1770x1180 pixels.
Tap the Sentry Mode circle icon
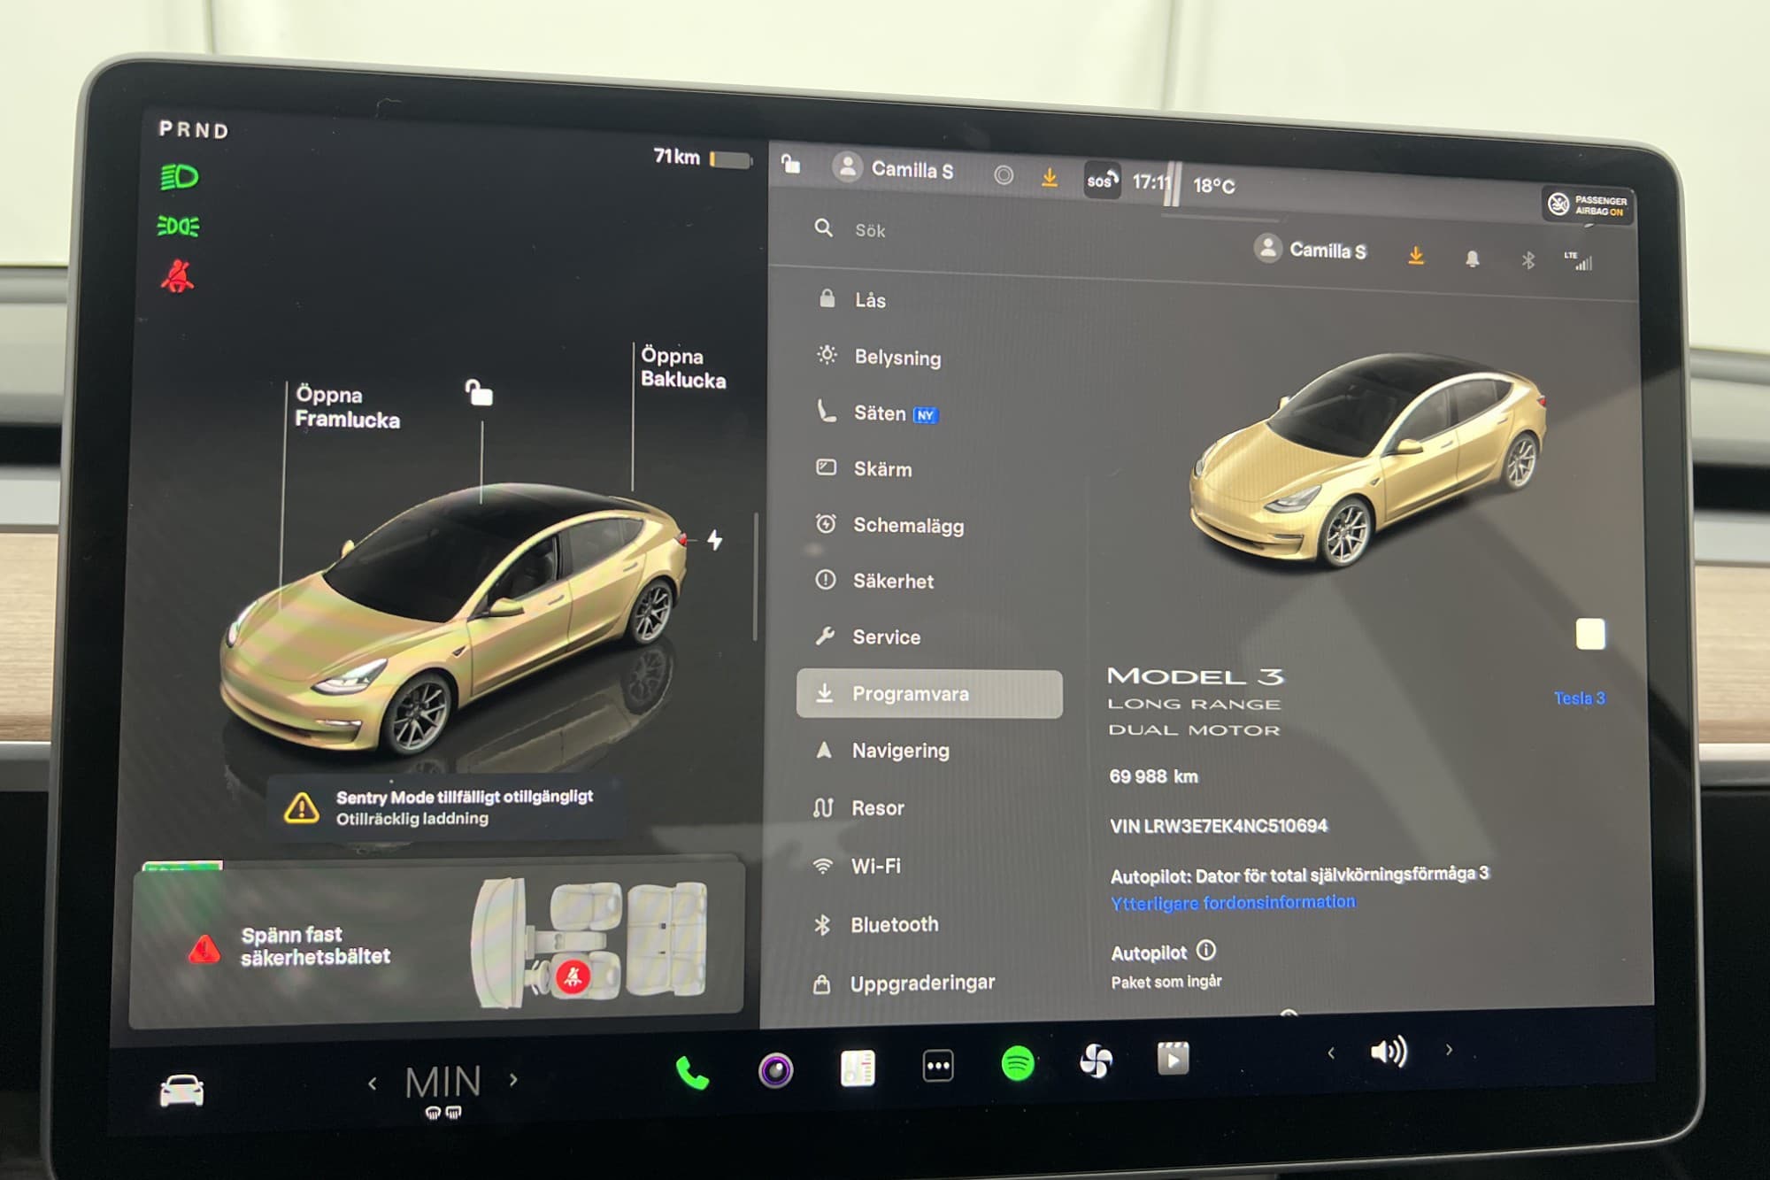(1003, 175)
